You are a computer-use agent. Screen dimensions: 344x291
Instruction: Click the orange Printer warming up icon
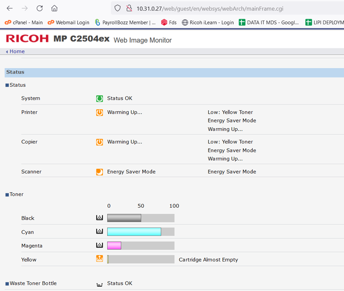99,113
